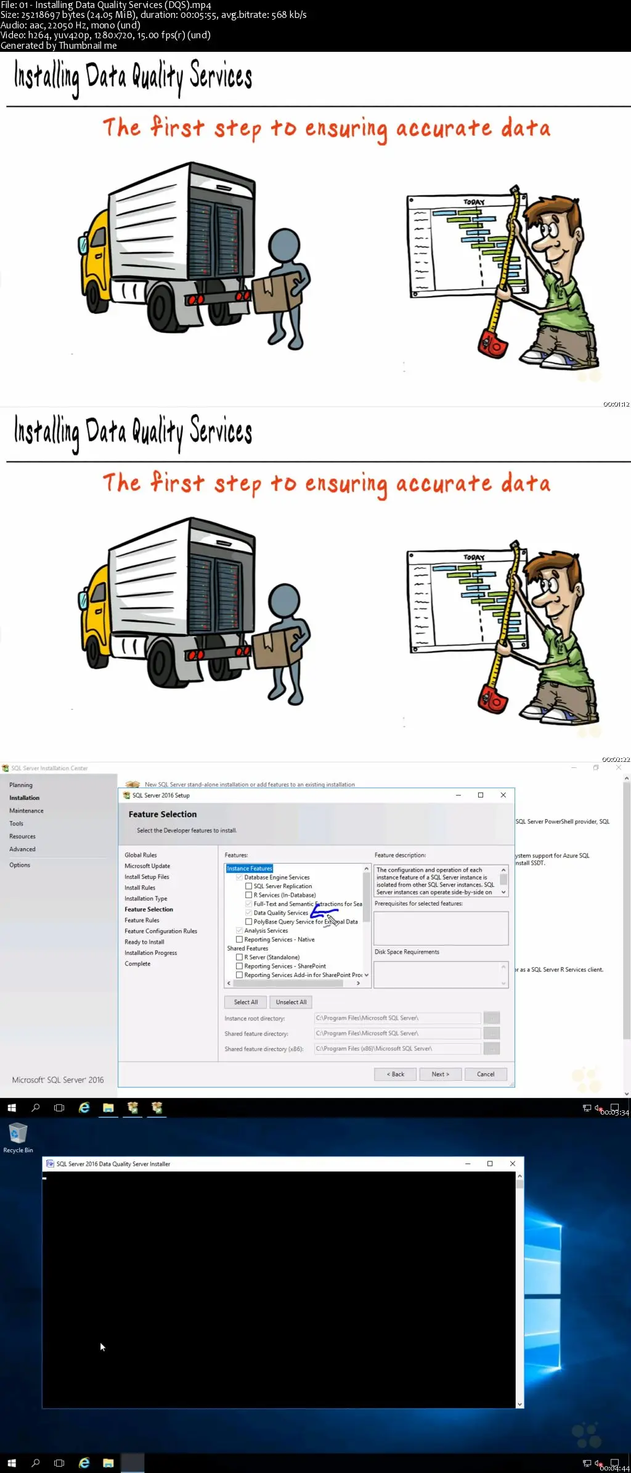Click Installation Type wizard step
Screen dimensions: 631x1473
[145, 899]
